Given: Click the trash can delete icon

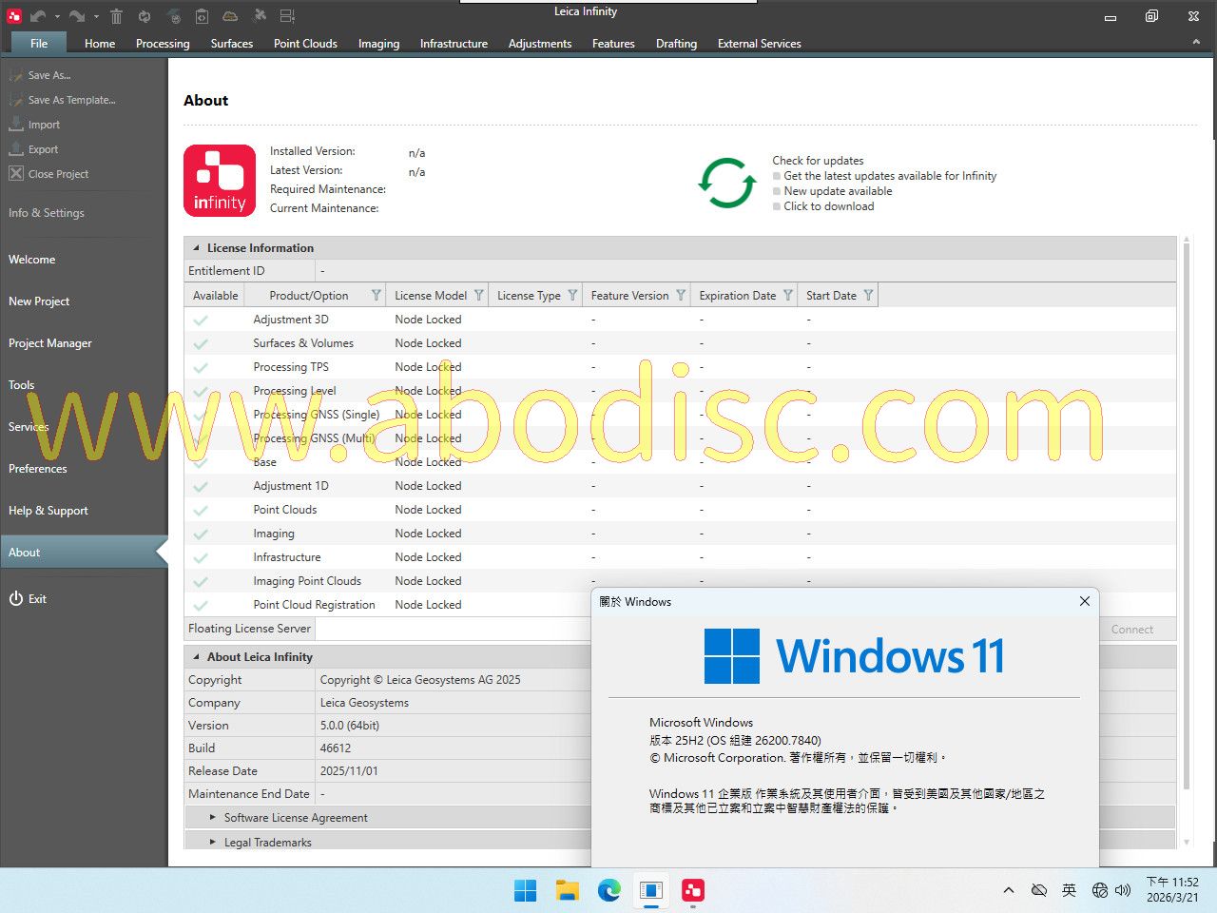Looking at the screenshot, I should pyautogui.click(x=116, y=16).
